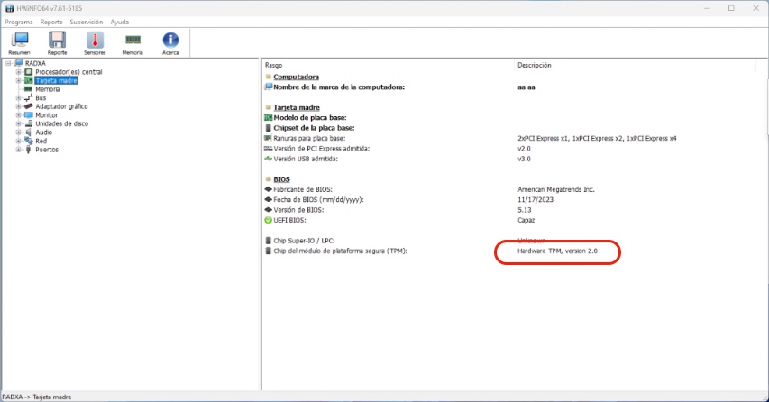Click the Computadora section heading
The height and width of the screenshot is (402, 769).
(297, 77)
